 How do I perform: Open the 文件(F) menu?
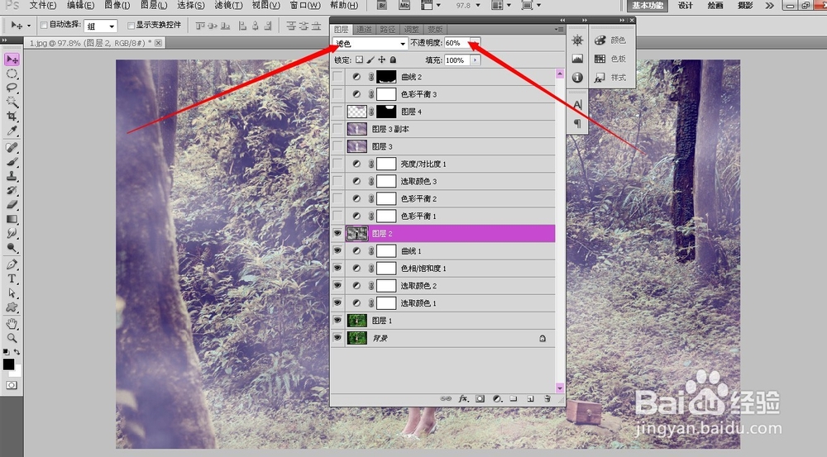coord(43,5)
